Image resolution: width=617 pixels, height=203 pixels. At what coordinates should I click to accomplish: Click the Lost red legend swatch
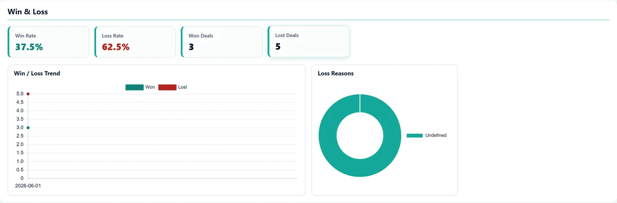point(167,87)
